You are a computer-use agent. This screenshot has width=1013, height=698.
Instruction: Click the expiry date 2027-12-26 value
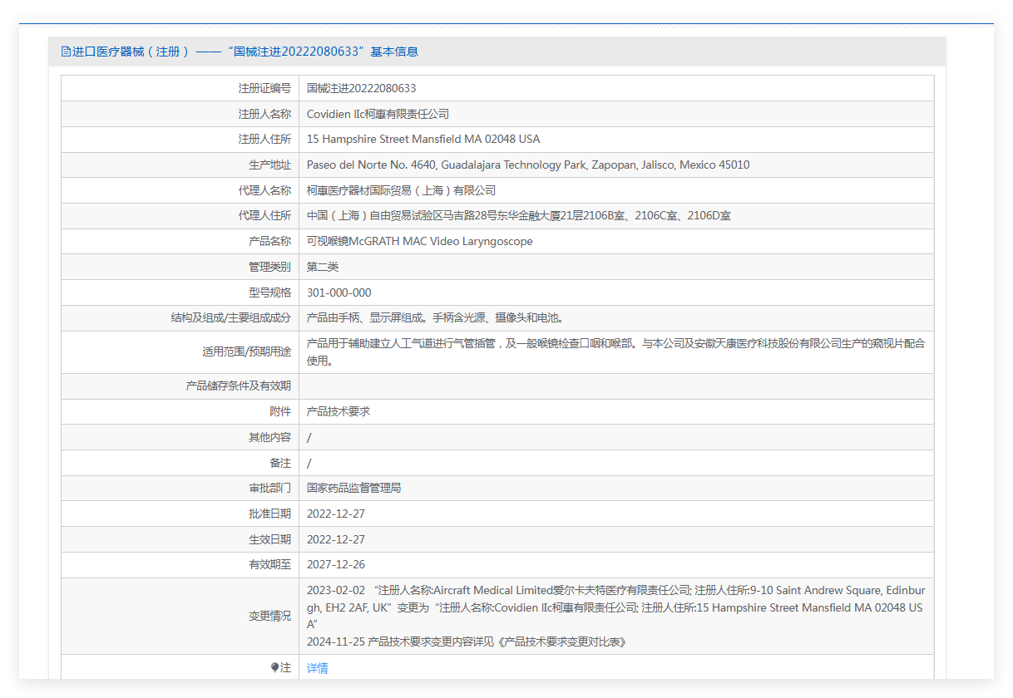click(x=336, y=564)
